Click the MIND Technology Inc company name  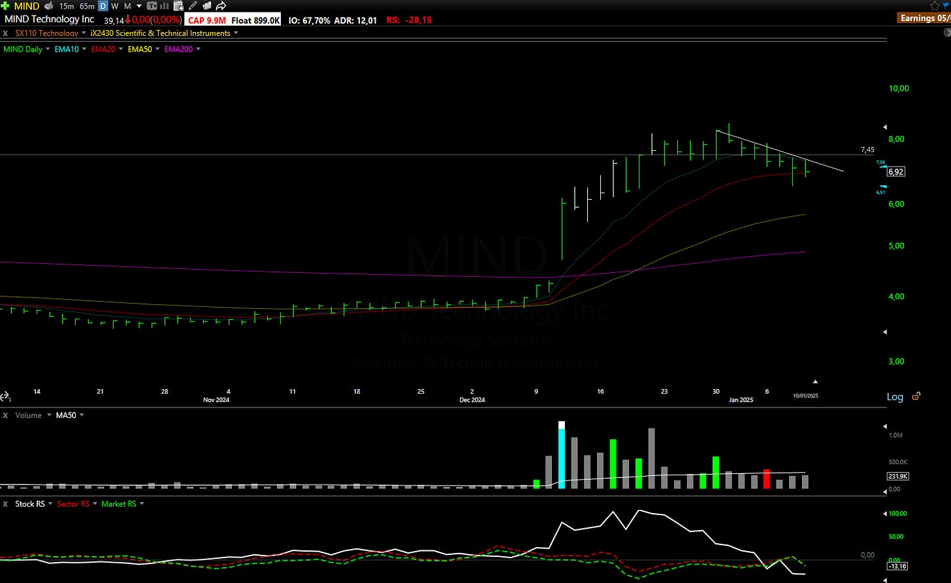tap(50, 19)
